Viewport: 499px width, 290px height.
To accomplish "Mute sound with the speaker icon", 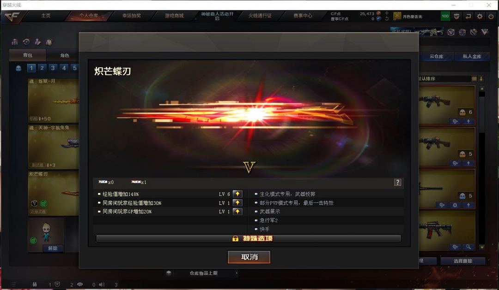I will click(x=102, y=284).
